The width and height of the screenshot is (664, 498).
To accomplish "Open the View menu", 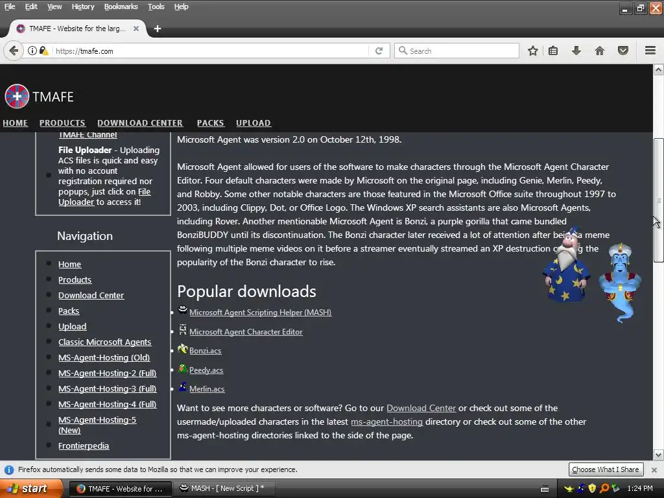I will coord(54,6).
